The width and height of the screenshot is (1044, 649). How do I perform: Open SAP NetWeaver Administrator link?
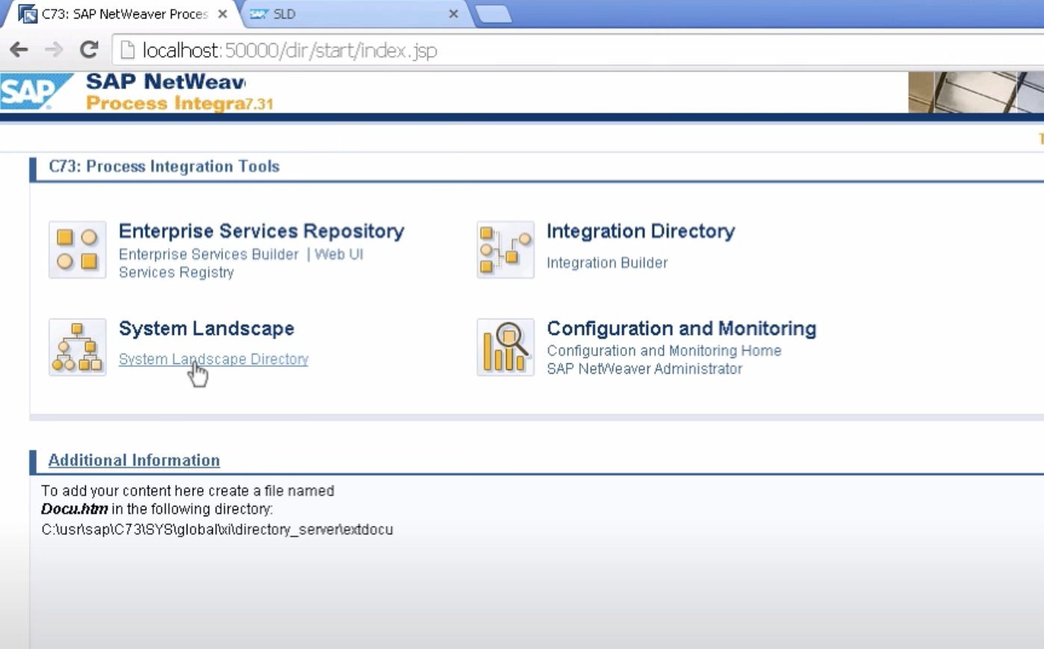[644, 369]
